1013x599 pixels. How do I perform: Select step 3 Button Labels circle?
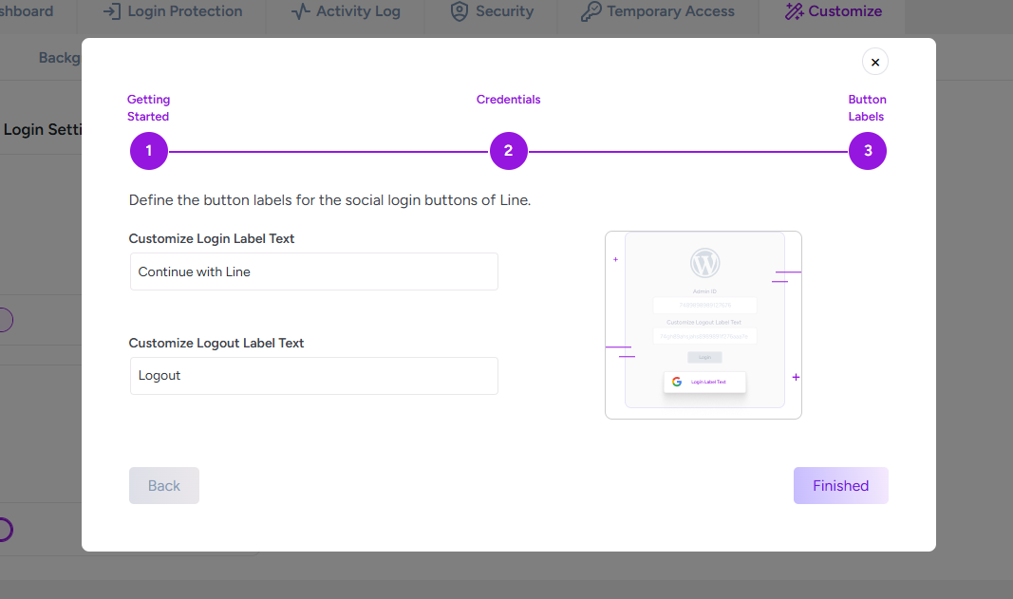click(x=867, y=151)
